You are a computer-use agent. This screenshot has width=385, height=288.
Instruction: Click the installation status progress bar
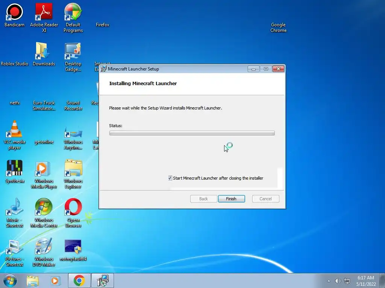(x=192, y=133)
